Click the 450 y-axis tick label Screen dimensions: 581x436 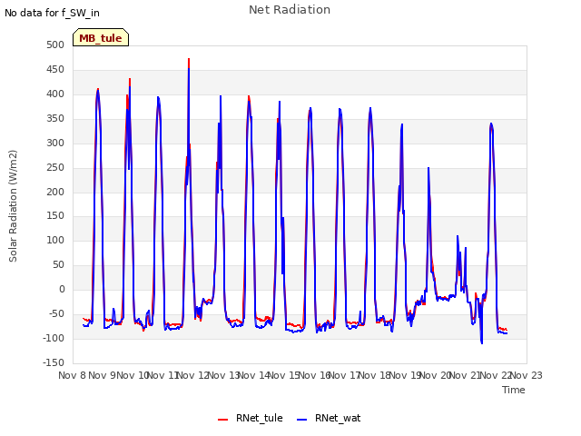point(55,70)
